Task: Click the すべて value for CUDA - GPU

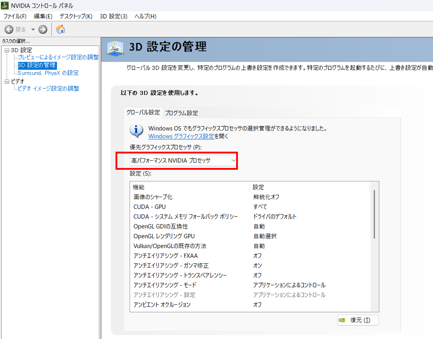Action: pos(260,207)
